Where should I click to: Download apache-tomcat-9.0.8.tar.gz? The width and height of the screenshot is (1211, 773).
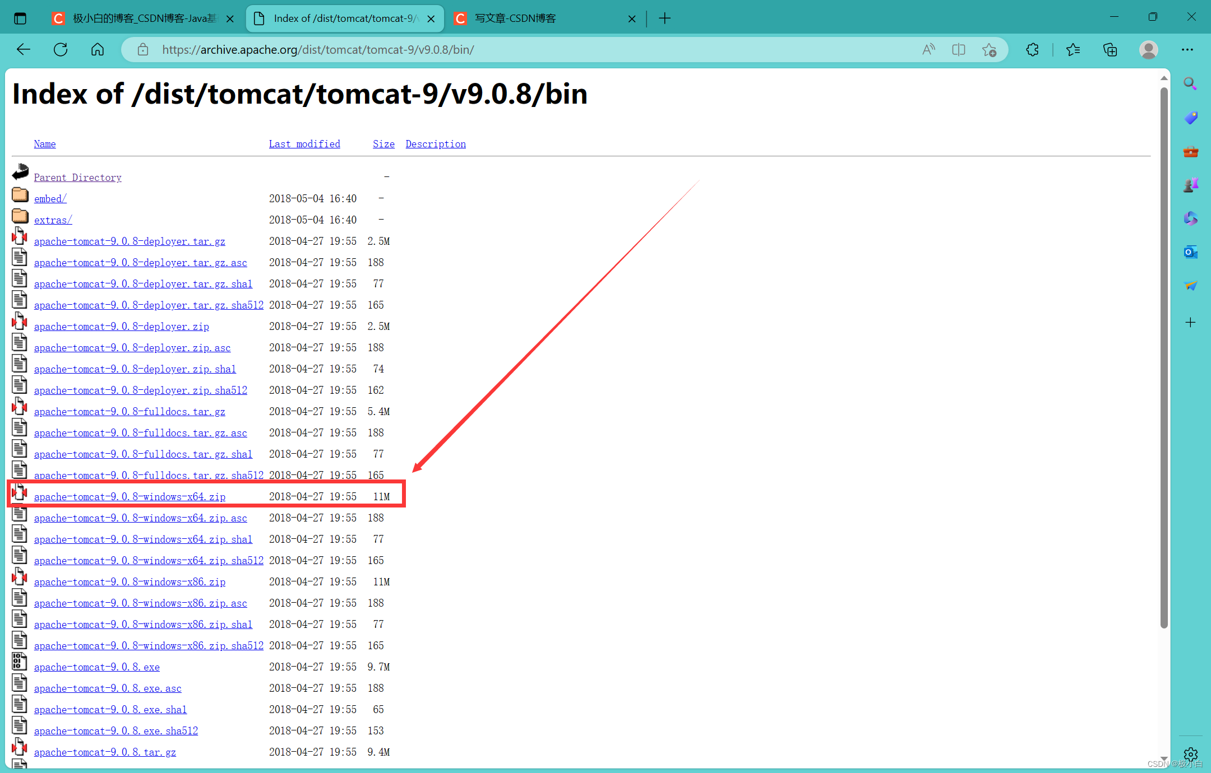click(105, 752)
